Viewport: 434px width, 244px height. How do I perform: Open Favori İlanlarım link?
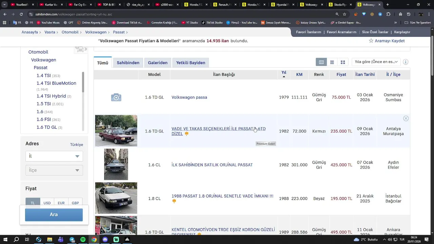[x=309, y=32]
